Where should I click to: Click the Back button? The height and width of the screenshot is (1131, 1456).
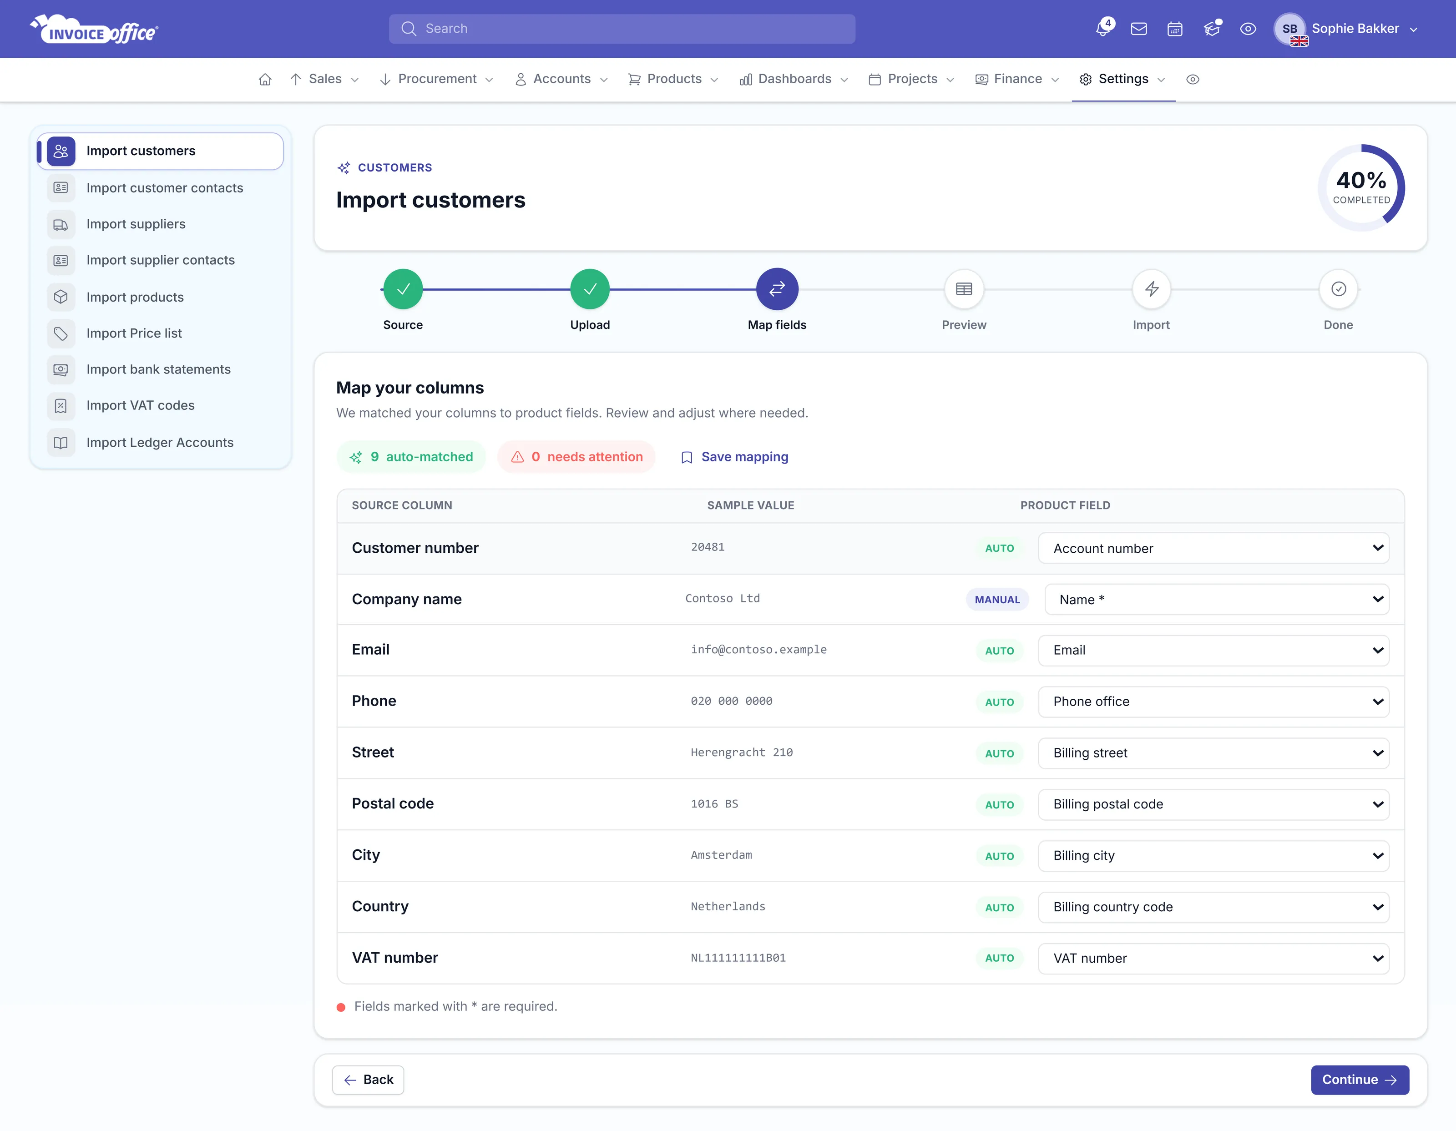pos(368,1080)
